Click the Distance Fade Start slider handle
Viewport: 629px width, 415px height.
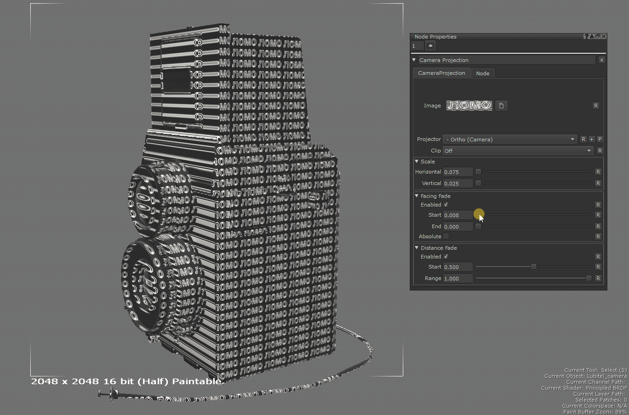click(534, 267)
